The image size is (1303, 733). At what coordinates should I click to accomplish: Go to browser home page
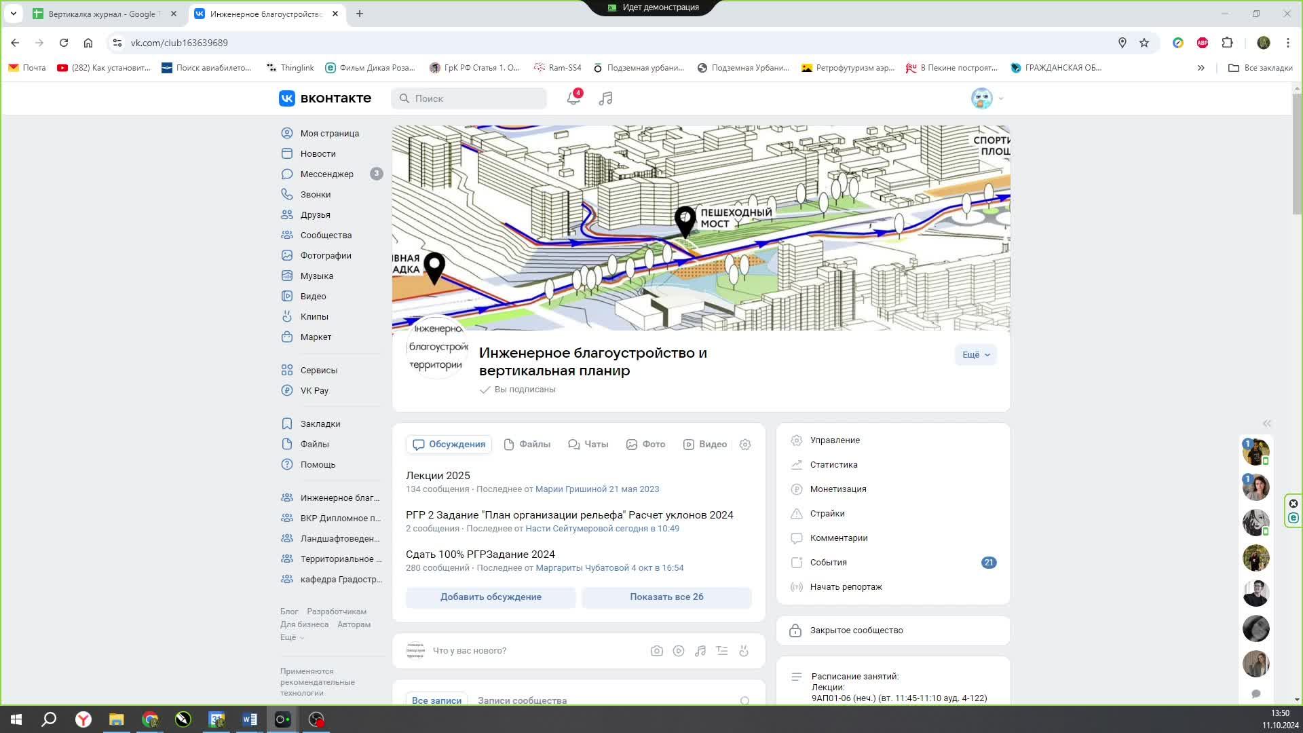click(x=88, y=43)
